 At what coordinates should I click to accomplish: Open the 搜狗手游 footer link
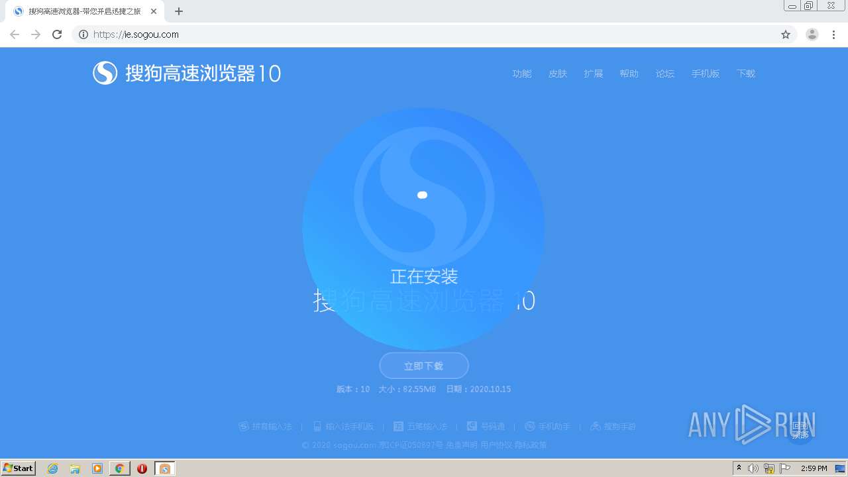point(613,427)
